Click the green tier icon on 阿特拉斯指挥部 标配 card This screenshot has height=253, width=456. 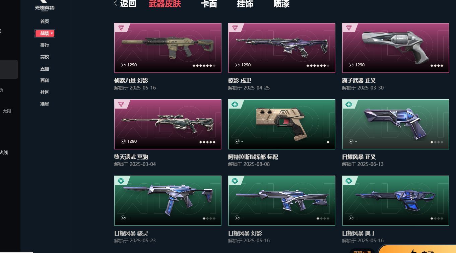[235, 105]
